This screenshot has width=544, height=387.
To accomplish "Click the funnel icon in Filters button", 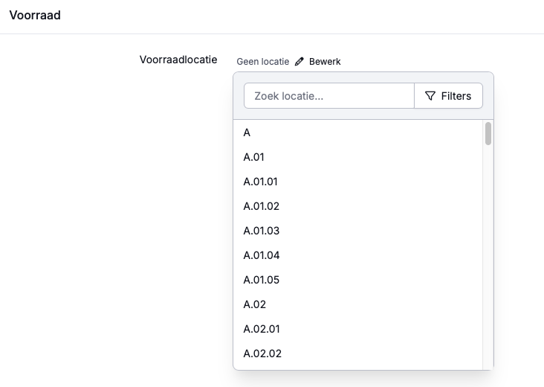I will pos(430,96).
